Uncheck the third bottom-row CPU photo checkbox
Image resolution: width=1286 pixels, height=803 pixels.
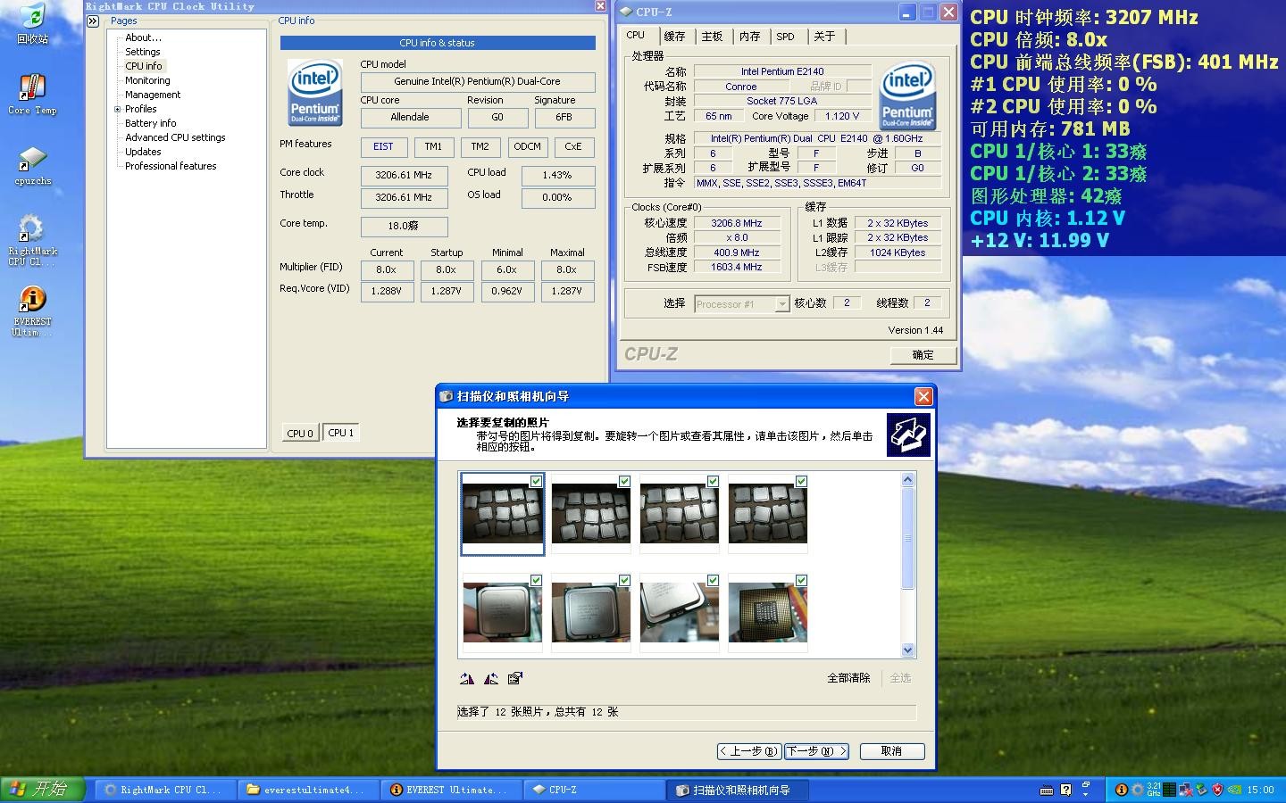coord(713,580)
